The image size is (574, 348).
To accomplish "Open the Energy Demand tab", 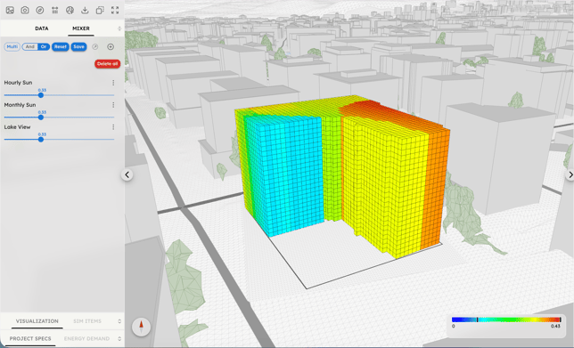I will (86, 339).
